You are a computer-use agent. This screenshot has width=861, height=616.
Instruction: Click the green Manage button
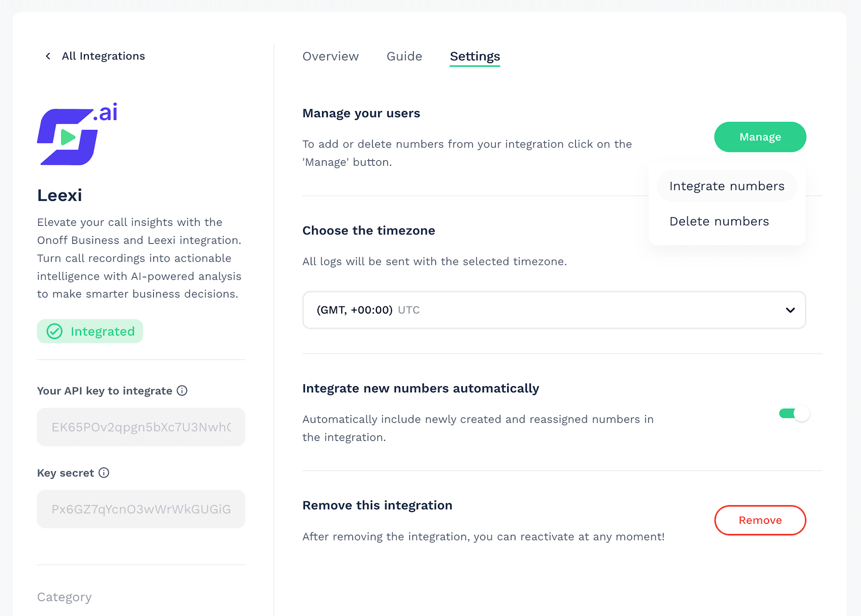click(x=760, y=137)
